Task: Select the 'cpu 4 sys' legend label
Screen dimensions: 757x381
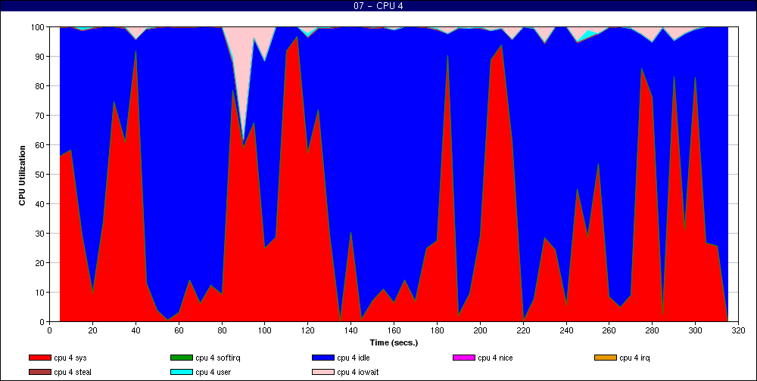Action: tap(70, 358)
